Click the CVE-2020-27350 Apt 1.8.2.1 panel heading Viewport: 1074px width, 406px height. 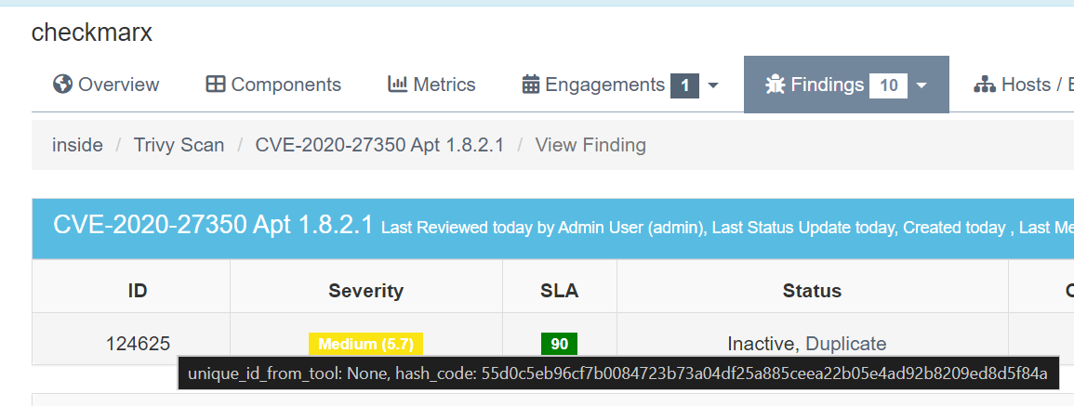[213, 225]
